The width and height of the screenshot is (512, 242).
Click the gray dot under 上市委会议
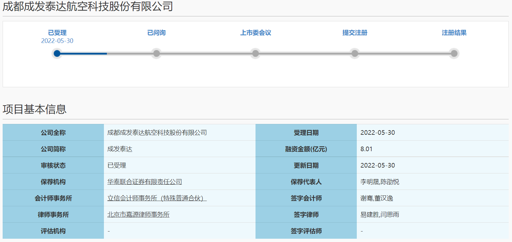tap(256, 53)
